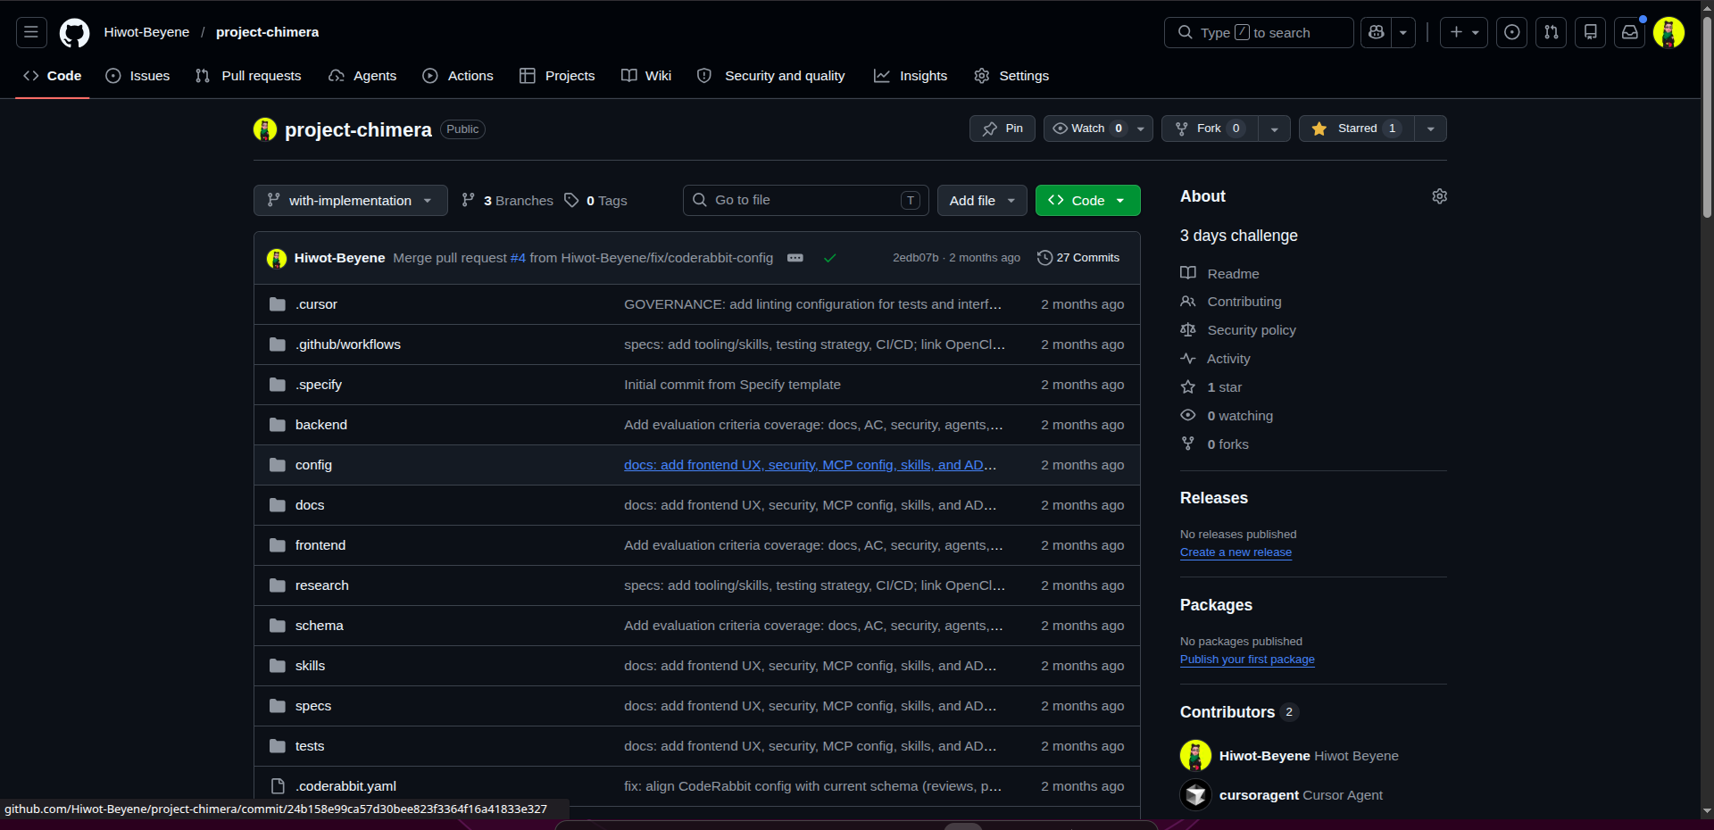Viewport: 1714px width, 830px height.
Task: Open the Repositories icon in the header
Action: pyautogui.click(x=1590, y=32)
